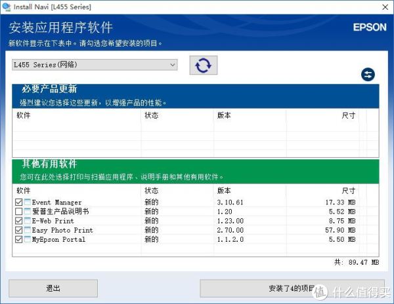This screenshot has width=394, height=304.
Task: Select the Event Manager name text
Action: (56, 202)
